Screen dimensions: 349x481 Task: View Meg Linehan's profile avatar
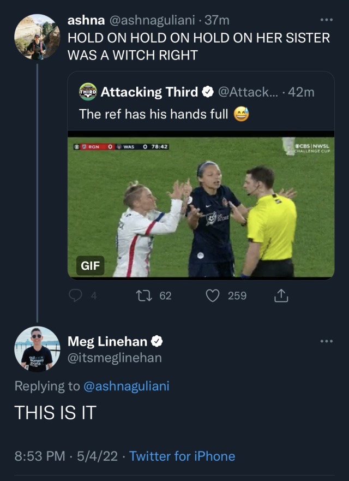coord(37,349)
